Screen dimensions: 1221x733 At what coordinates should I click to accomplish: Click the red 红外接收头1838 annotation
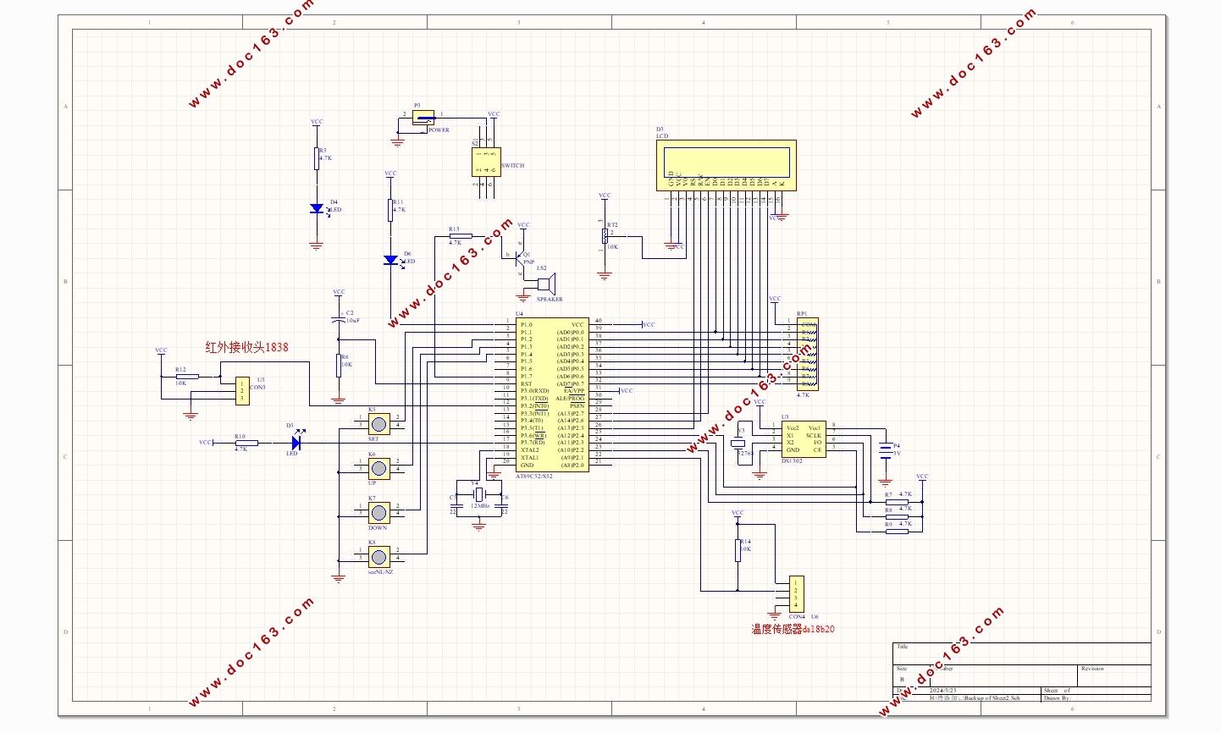(246, 347)
